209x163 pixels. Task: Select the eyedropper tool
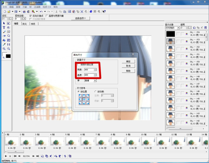4,44
